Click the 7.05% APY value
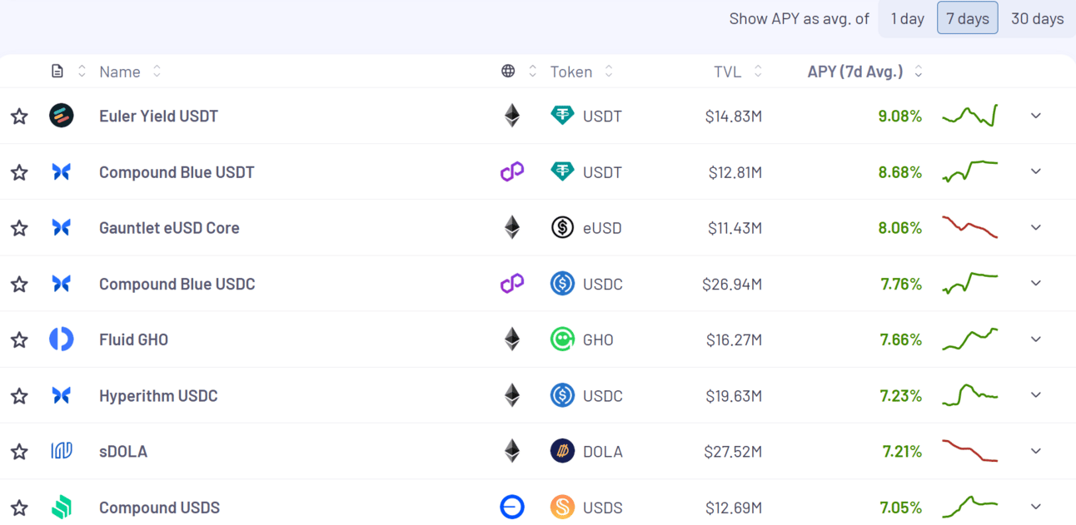The image size is (1076, 525). pos(901,508)
